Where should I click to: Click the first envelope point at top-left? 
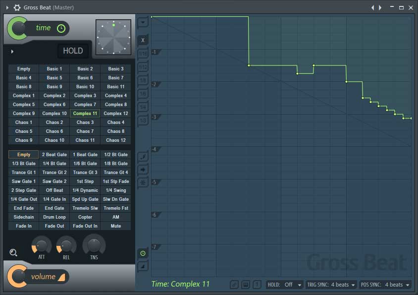[x=152, y=17]
